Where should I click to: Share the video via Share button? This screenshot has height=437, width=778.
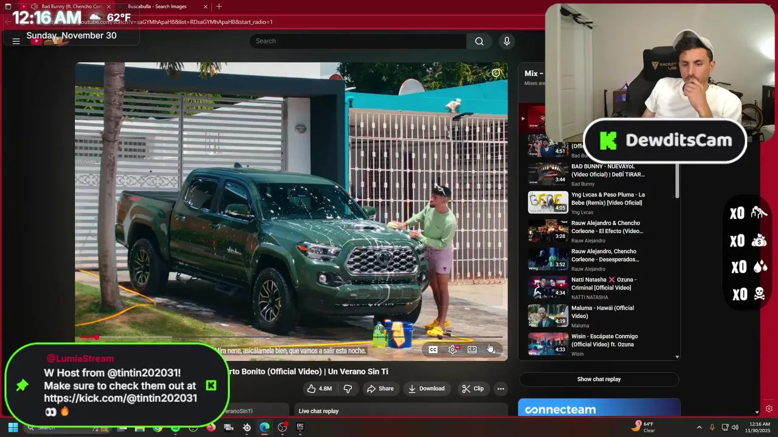[380, 388]
